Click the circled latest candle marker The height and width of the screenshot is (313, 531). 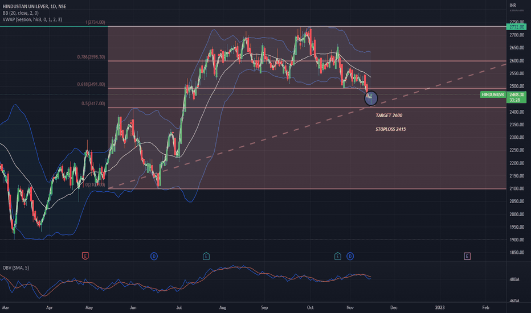click(x=371, y=98)
